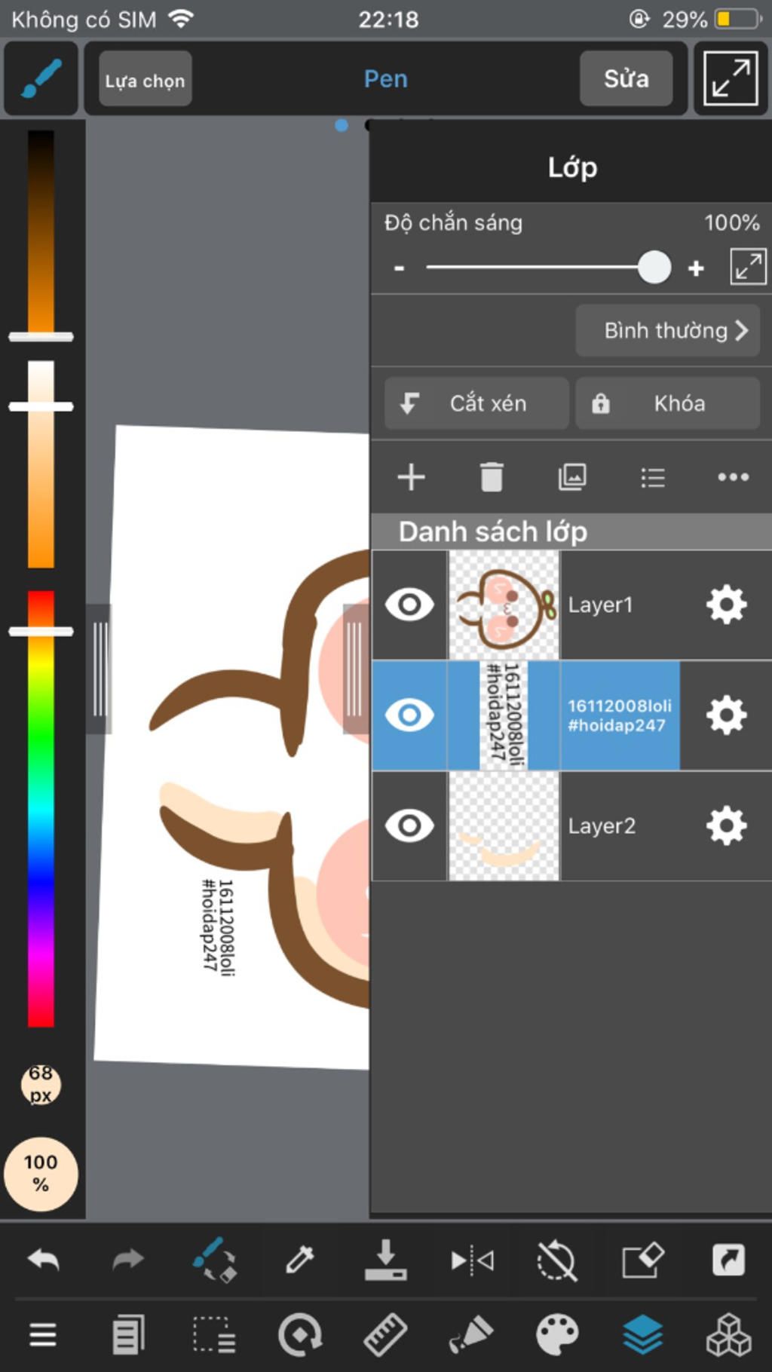Click the rainbow hue slider bar

(41, 808)
